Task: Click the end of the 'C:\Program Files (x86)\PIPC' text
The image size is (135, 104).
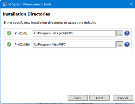Action: coord(74,33)
